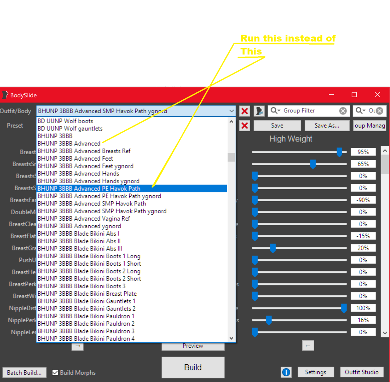The width and height of the screenshot is (390, 382).
Task: Click the slider panel scroll-down arrow
Action: coord(385,333)
